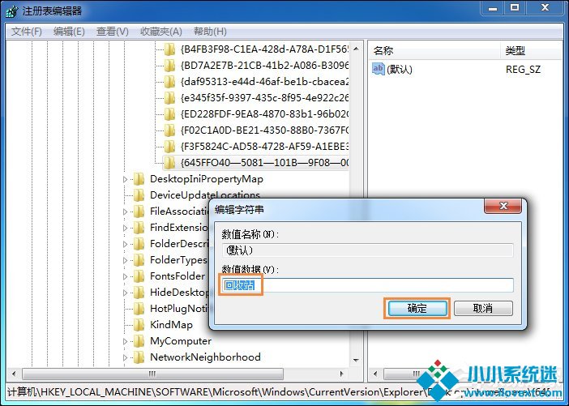Expand the DesktopIniPropertyMap key

tap(125, 179)
